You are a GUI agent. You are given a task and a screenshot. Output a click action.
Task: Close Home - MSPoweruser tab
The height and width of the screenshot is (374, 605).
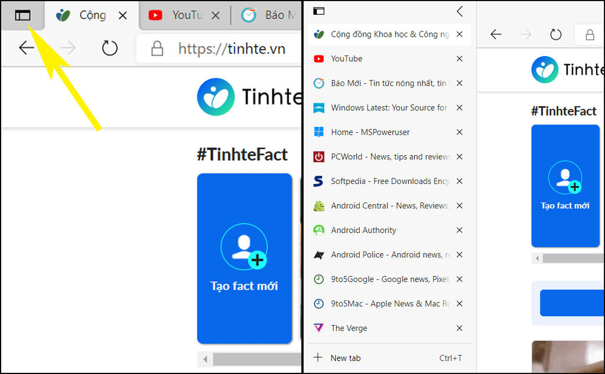(x=460, y=132)
